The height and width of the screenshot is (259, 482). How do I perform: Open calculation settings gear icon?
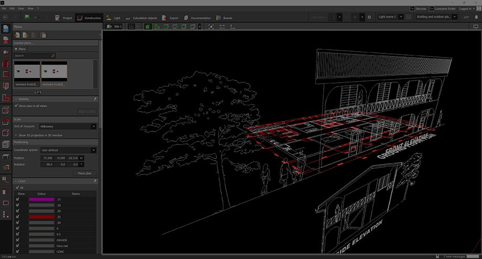click(x=369, y=17)
